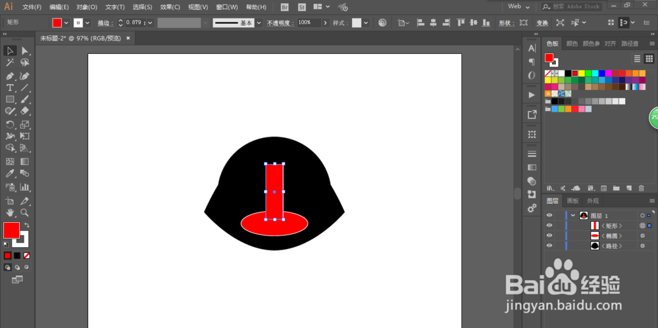Switch swatches to list view
Image resolution: width=658 pixels, height=328 pixels.
click(x=638, y=59)
